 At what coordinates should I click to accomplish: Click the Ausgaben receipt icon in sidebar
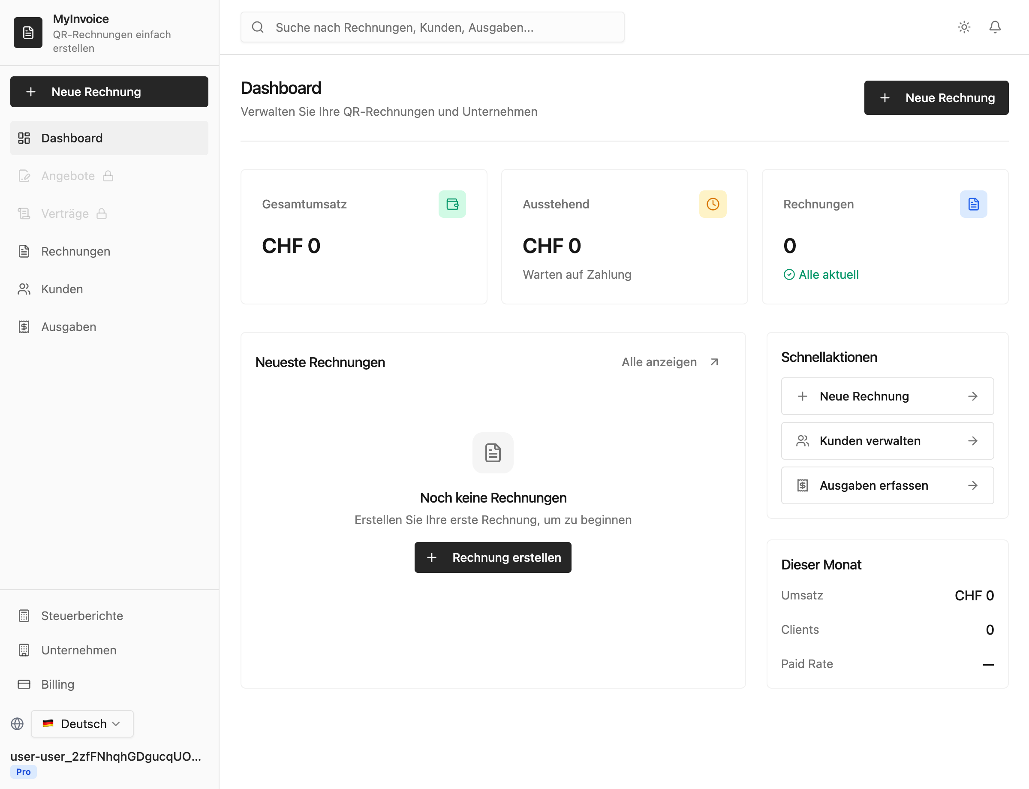coord(24,326)
